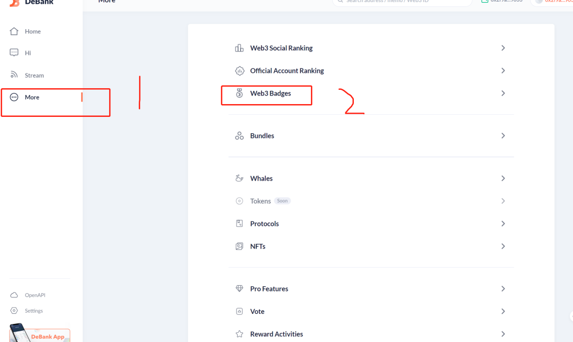
Task: Click the Whales icon
Action: point(239,178)
